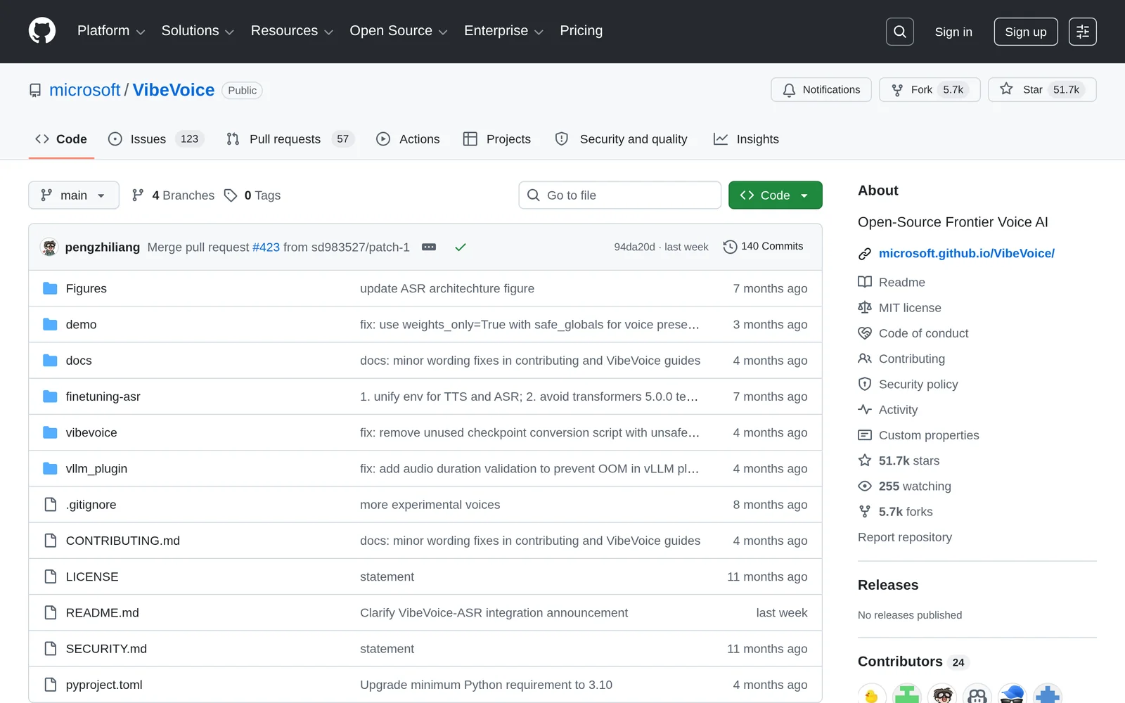The height and width of the screenshot is (703, 1125).
Task: Open the CONTRIBUTING.md file
Action: tap(123, 541)
